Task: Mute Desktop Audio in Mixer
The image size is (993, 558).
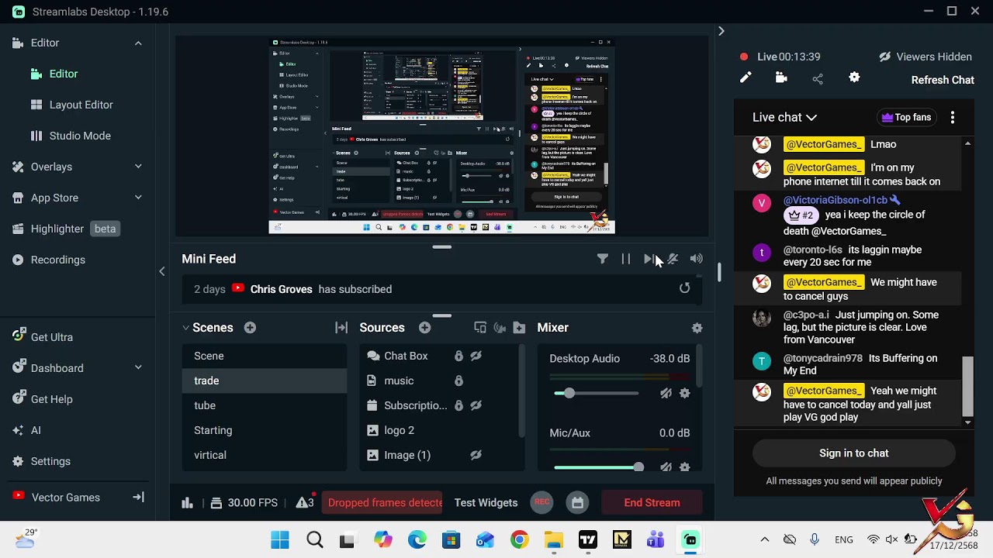Action: coord(666,394)
